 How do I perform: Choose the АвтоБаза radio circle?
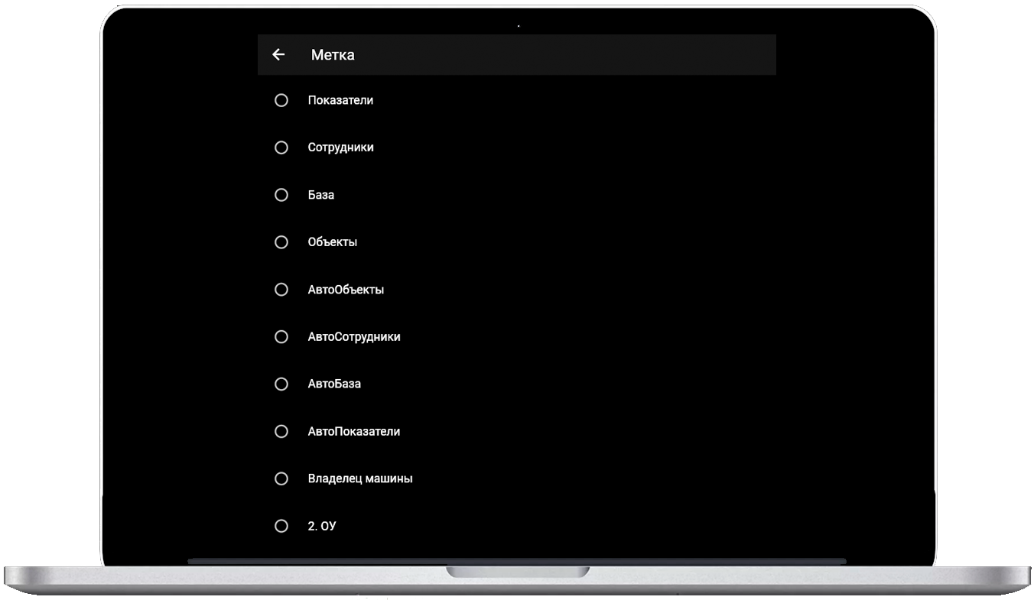[281, 384]
